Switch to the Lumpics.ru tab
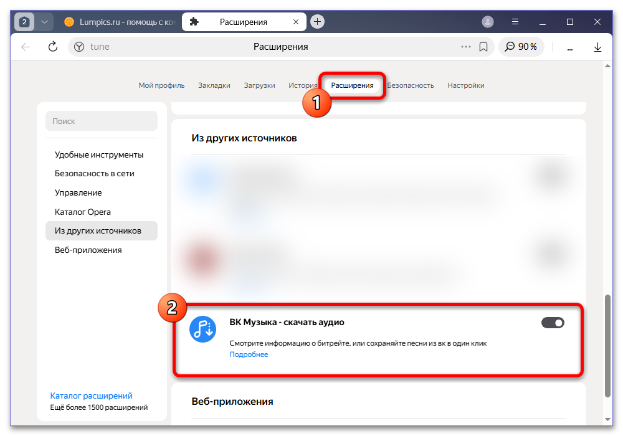 coord(119,22)
